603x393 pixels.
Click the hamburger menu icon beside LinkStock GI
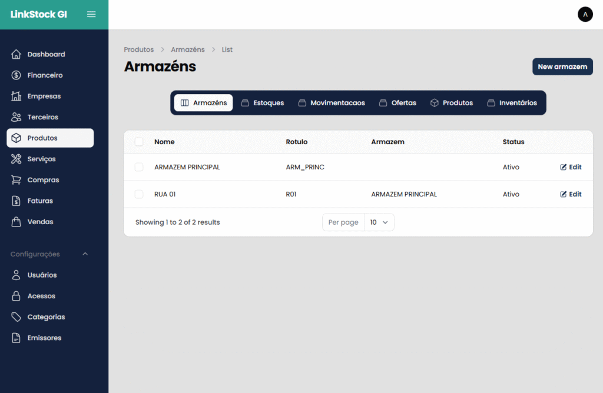point(91,14)
